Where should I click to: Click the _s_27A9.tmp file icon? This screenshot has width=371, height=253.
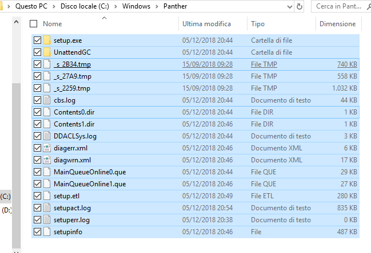[47, 76]
